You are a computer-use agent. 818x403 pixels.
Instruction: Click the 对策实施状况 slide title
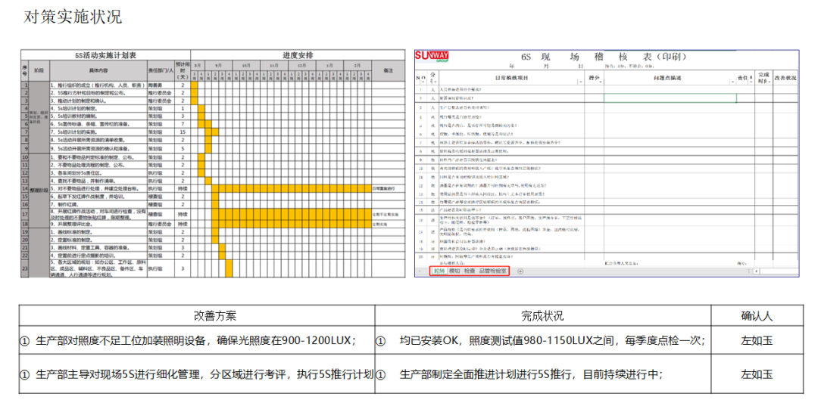[73, 17]
